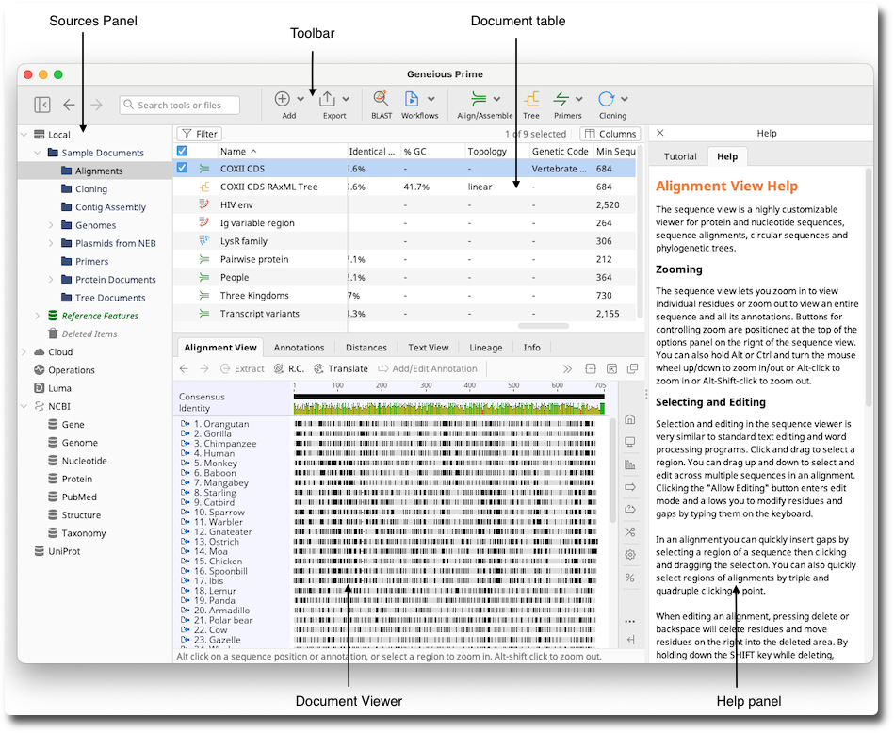Switch to the Tutorial tab
The width and height of the screenshot is (894, 733).
click(679, 156)
